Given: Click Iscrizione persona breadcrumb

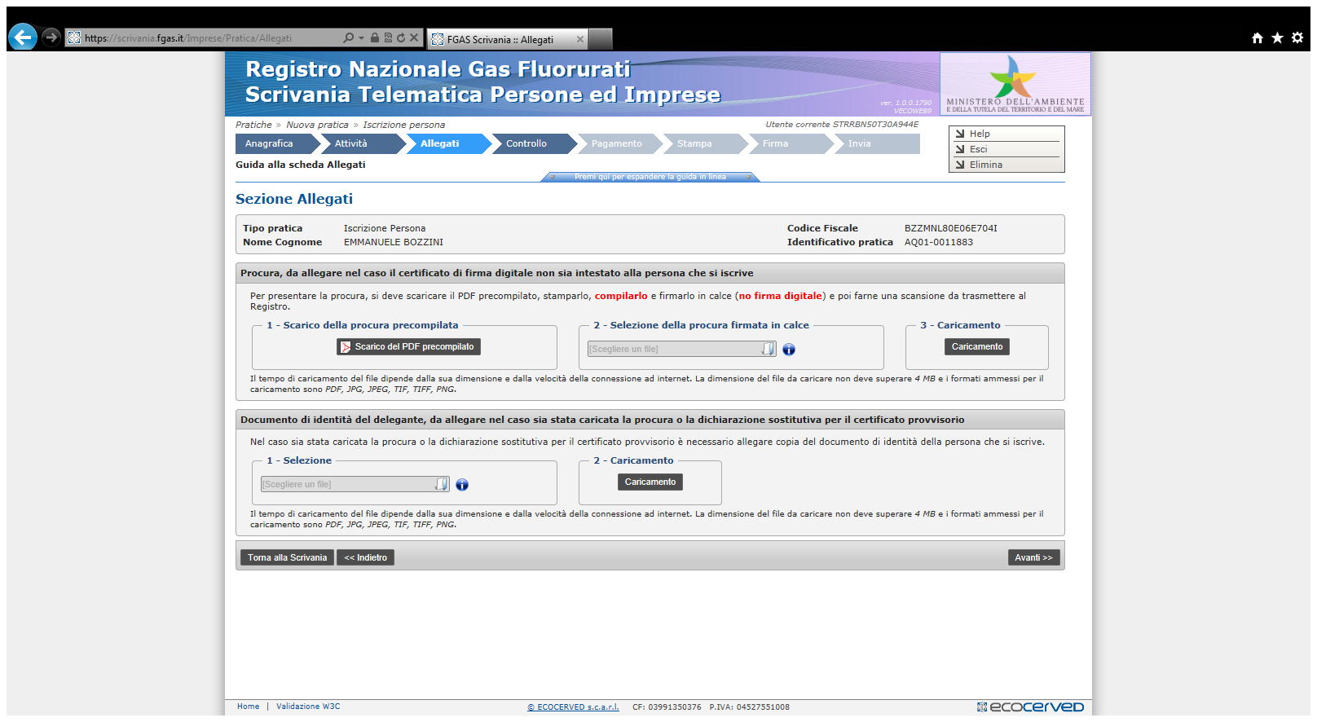Looking at the screenshot, I should 403,125.
